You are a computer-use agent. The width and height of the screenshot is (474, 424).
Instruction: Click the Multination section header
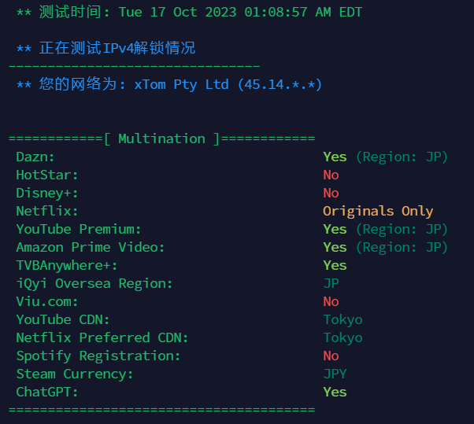pos(161,138)
